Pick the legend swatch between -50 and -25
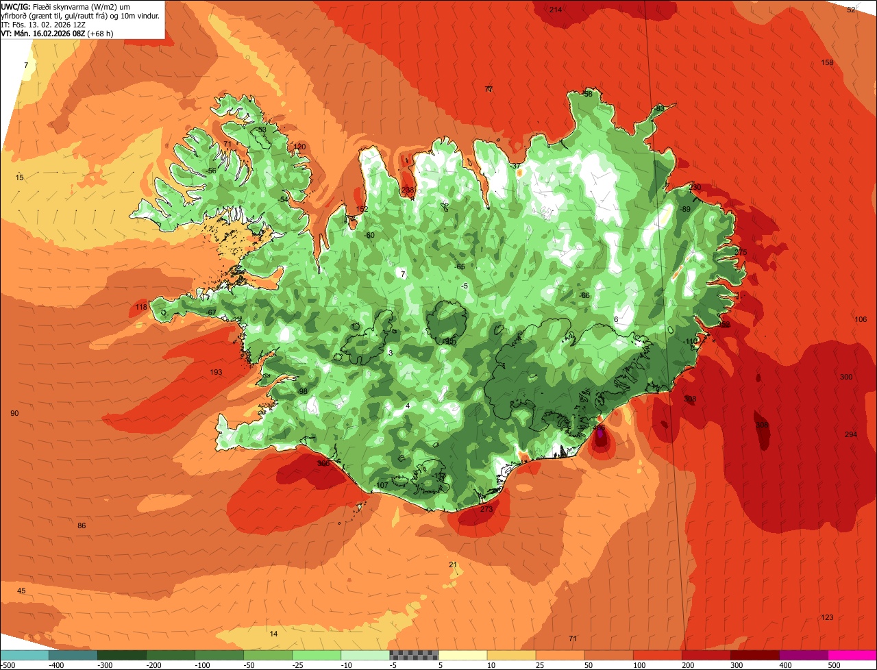The width and height of the screenshot is (877, 670). [x=268, y=655]
